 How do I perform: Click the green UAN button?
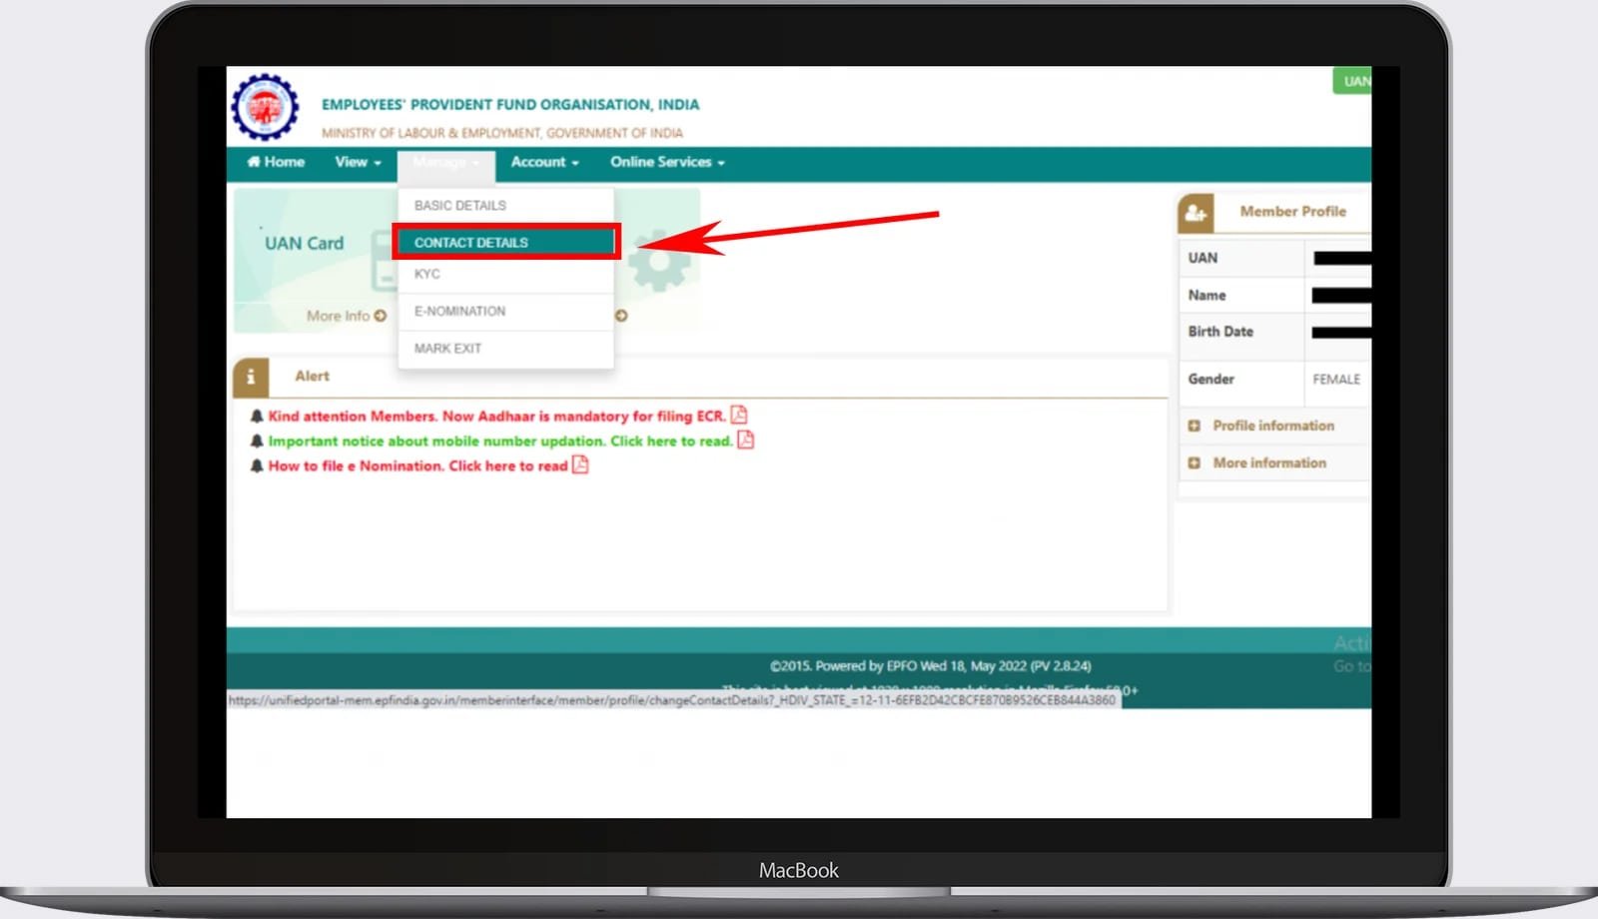pos(1352,81)
